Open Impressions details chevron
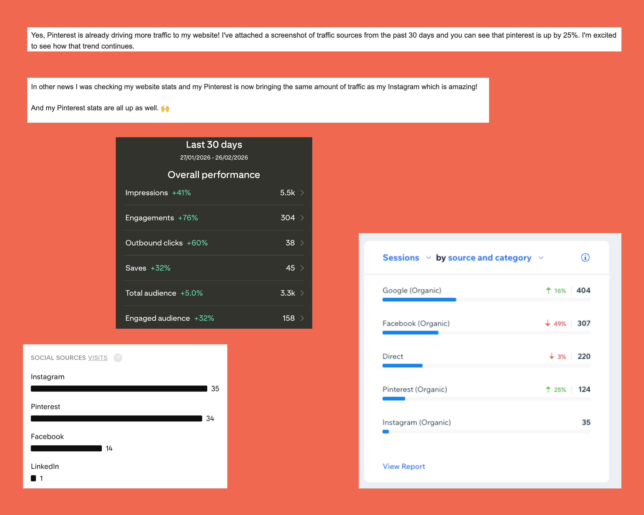This screenshot has height=515, width=644. point(302,193)
